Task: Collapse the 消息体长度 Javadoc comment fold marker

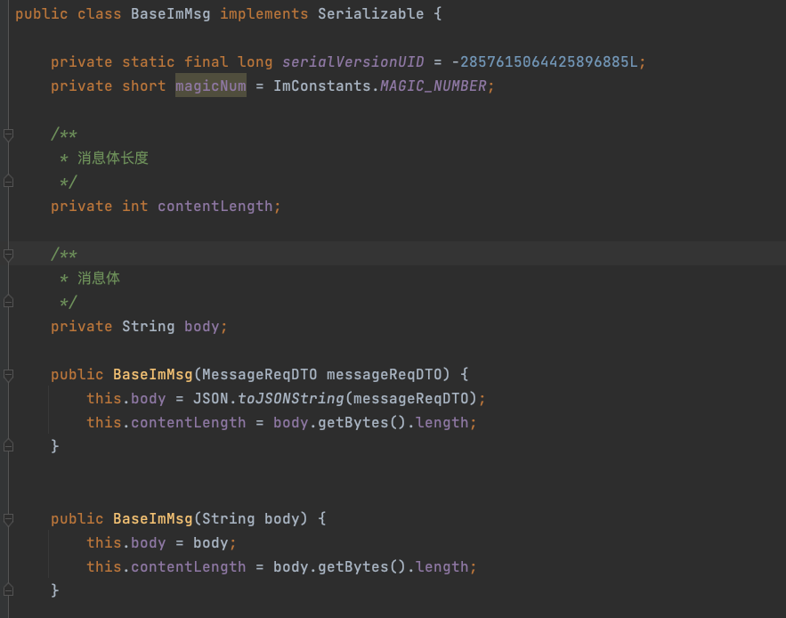Action: [x=9, y=134]
